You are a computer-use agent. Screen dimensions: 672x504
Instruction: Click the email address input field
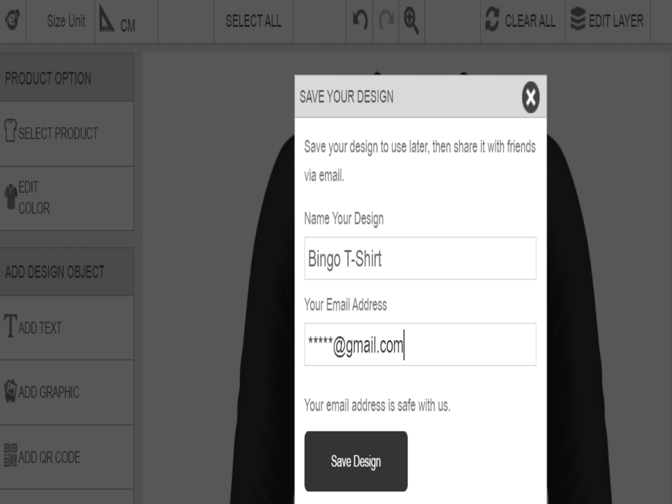(420, 345)
